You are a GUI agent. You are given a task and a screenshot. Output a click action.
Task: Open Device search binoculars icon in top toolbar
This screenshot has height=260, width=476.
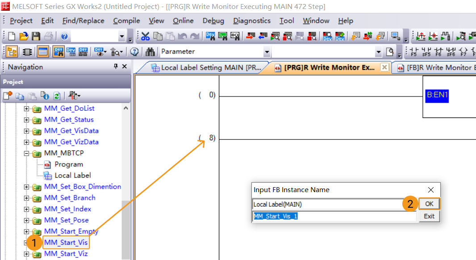tap(210, 36)
